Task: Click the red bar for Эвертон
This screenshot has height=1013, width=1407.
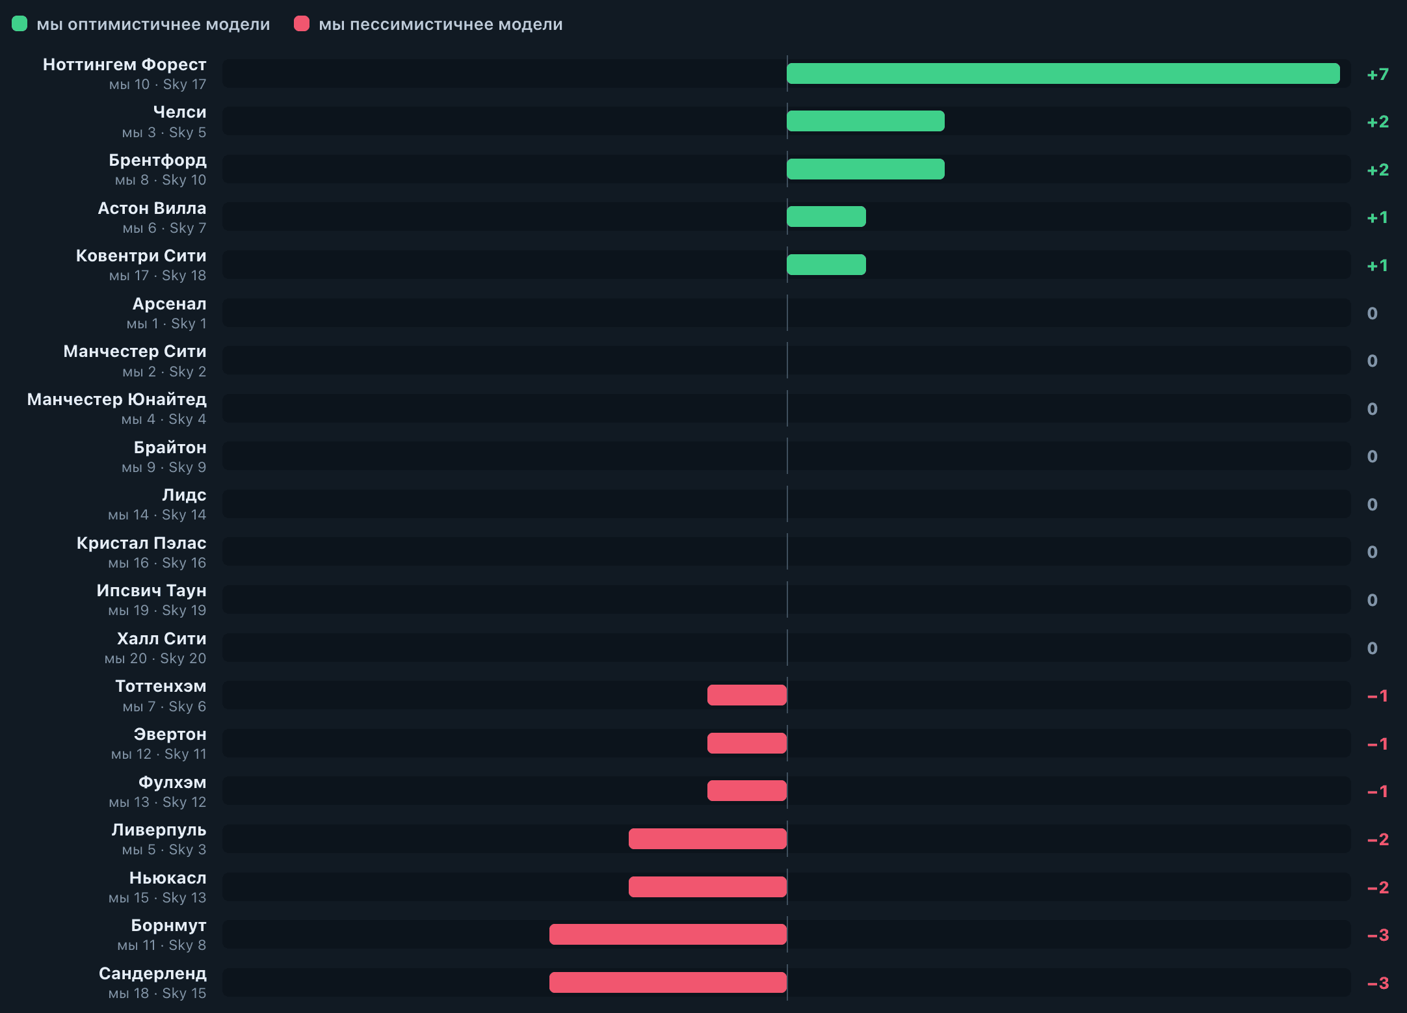Action: [x=747, y=743]
